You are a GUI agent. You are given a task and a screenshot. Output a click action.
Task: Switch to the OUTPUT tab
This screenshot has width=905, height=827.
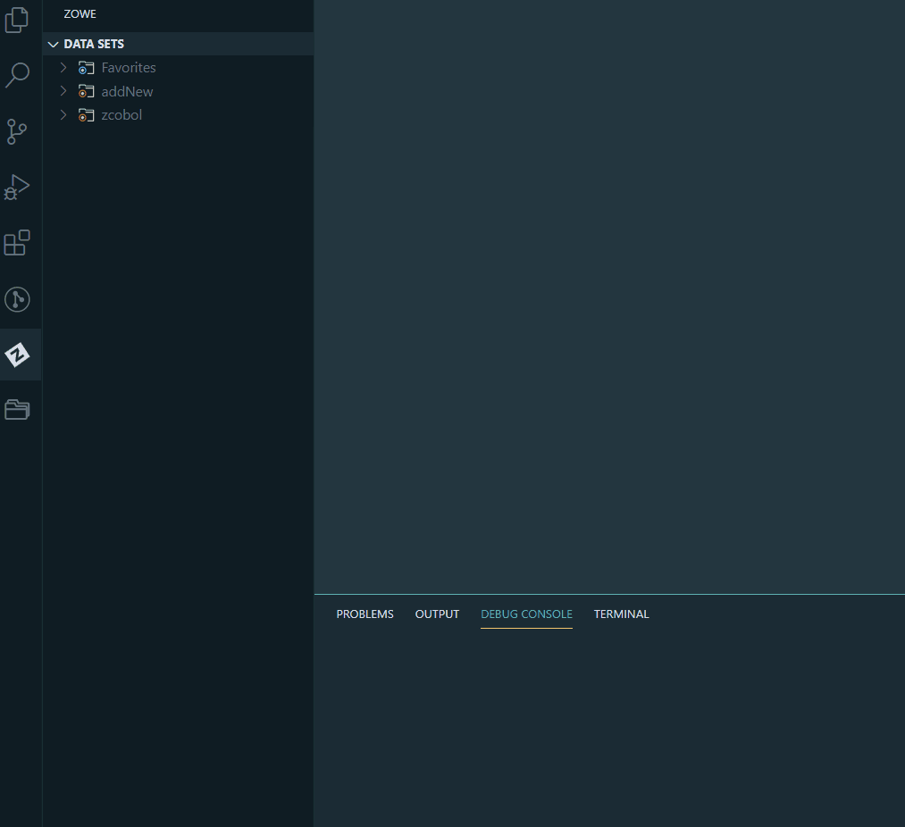coord(437,614)
